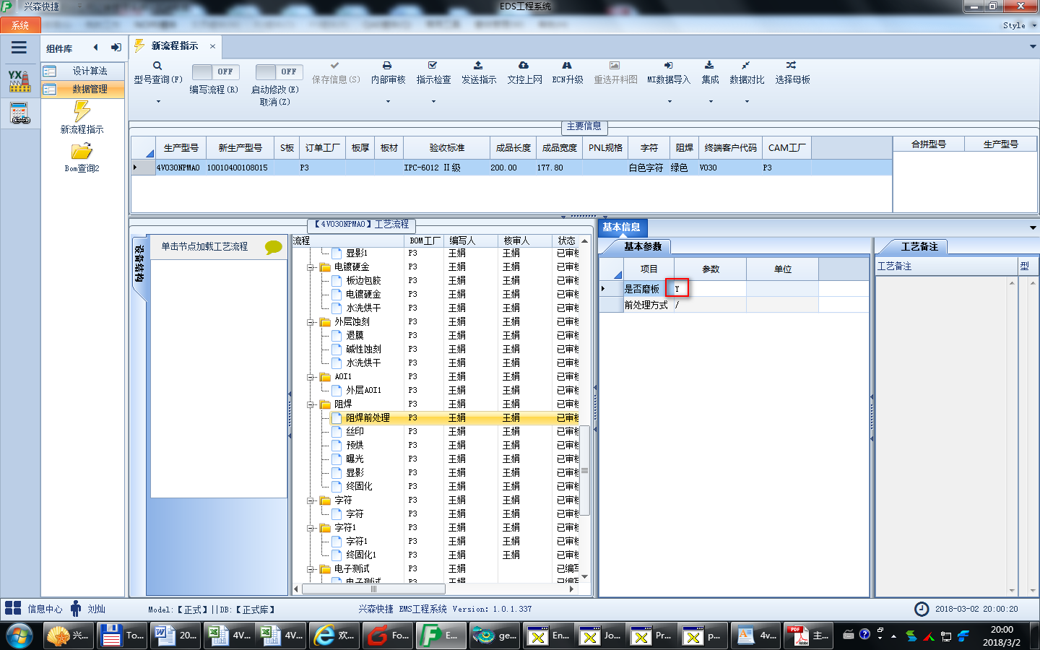Click the 发送指示 upload icon
The height and width of the screenshot is (650, 1040).
478,65
